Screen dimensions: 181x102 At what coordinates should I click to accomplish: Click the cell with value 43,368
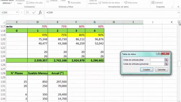[57, 43]
